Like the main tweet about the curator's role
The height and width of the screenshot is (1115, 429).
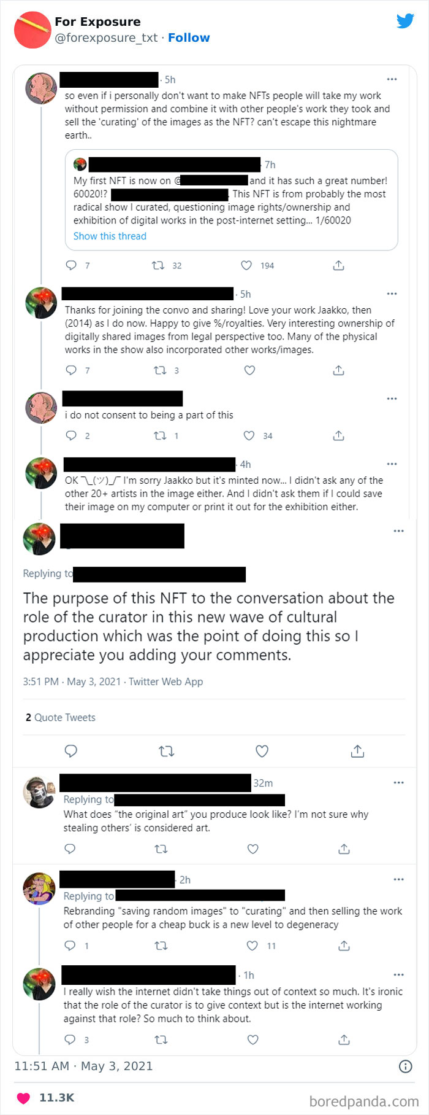coord(262,750)
